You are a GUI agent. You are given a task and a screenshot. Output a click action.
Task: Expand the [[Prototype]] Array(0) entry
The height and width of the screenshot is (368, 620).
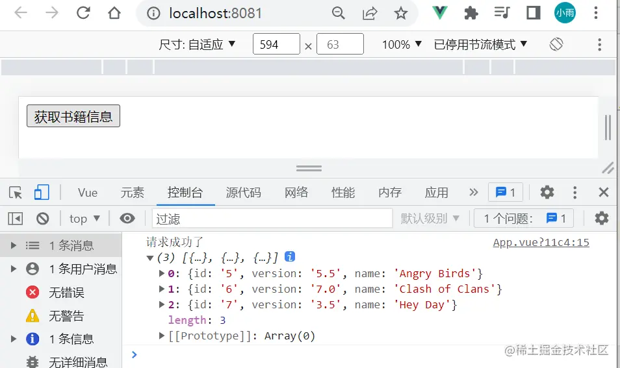coord(161,336)
